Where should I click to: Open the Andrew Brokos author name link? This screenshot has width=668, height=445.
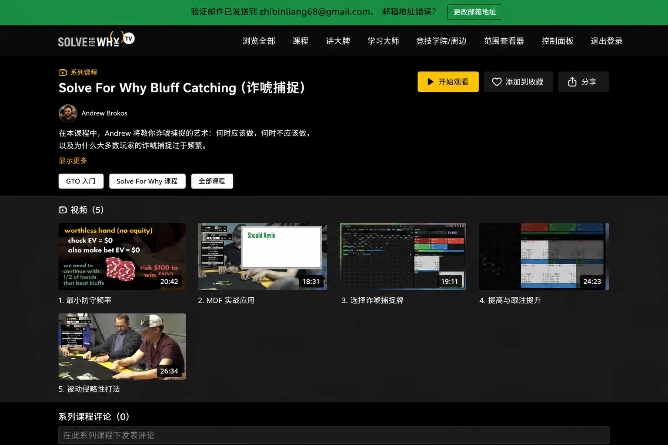pyautogui.click(x=104, y=113)
